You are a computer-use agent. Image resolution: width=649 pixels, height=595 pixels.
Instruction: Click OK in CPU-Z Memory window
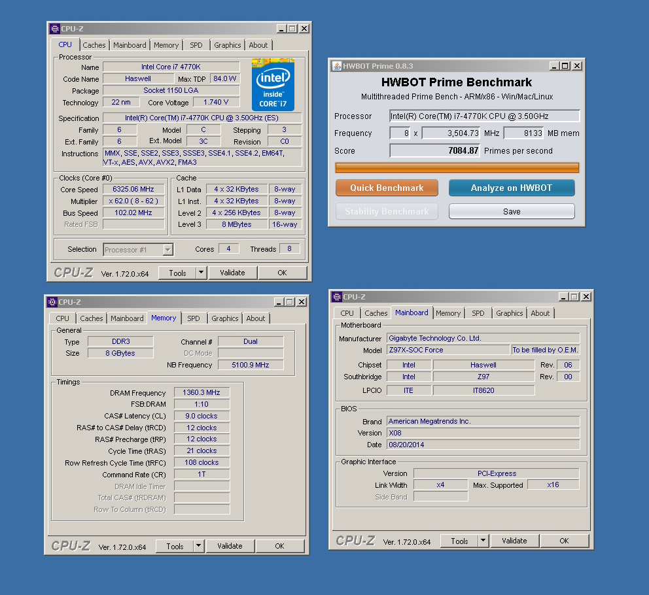click(x=280, y=546)
